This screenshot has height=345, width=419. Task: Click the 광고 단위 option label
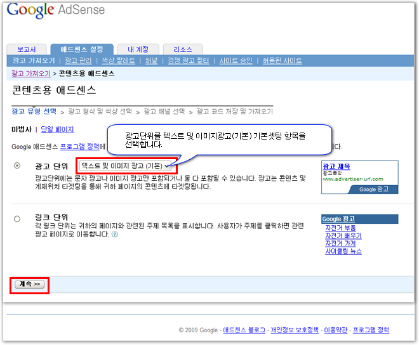point(51,166)
